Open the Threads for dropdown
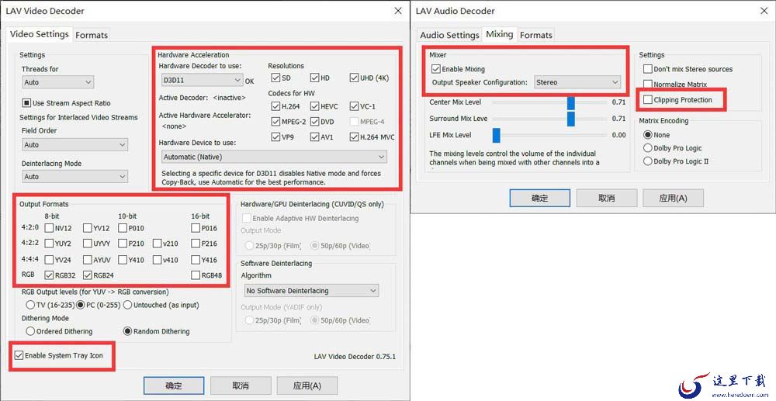 click(58, 82)
